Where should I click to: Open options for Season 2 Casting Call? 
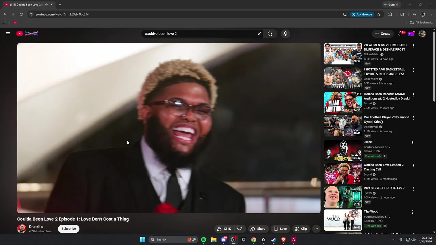click(414, 166)
